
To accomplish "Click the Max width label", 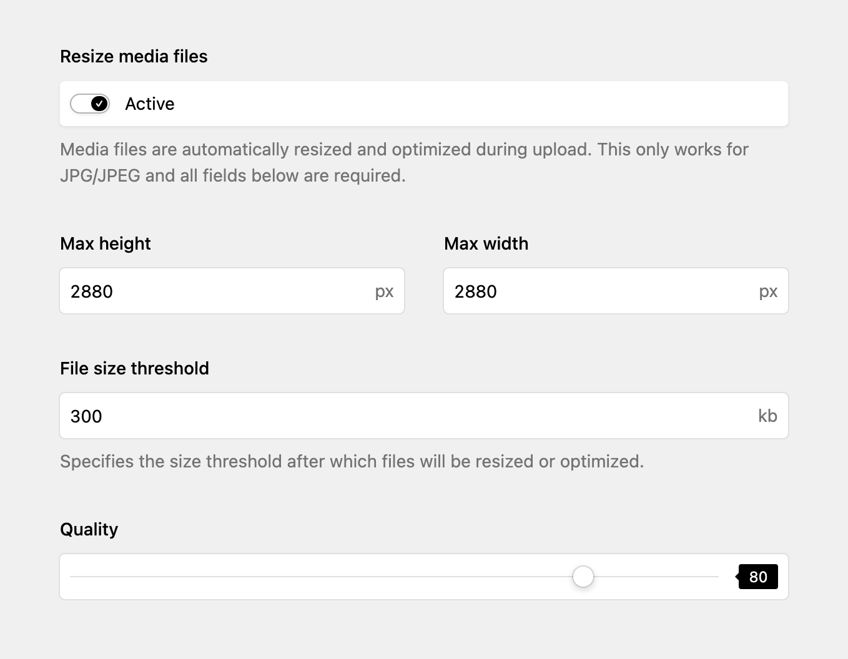I will (x=486, y=243).
